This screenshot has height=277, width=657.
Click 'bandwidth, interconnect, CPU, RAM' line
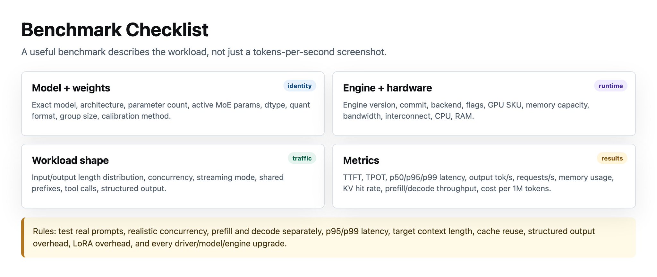[408, 116]
